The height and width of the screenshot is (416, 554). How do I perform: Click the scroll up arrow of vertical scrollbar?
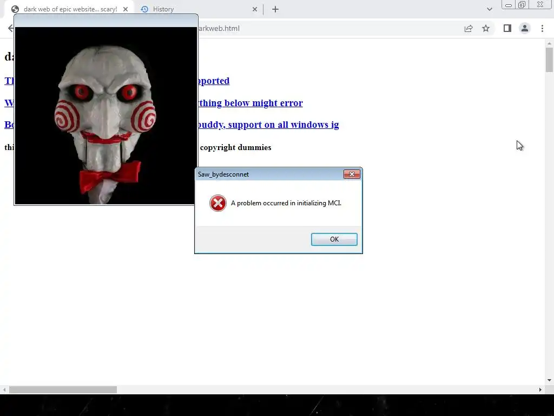(x=549, y=43)
